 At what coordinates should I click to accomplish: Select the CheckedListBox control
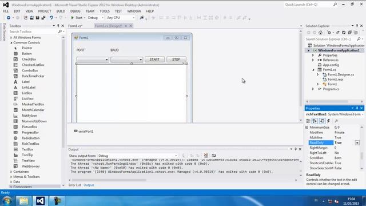click(x=33, y=65)
